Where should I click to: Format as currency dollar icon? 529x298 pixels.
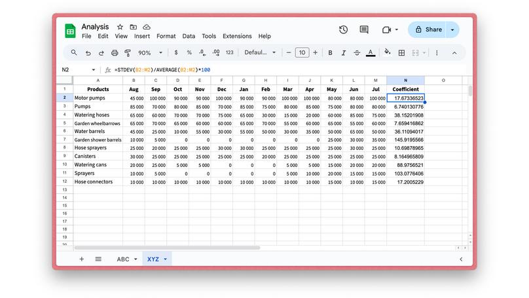[x=175, y=52]
